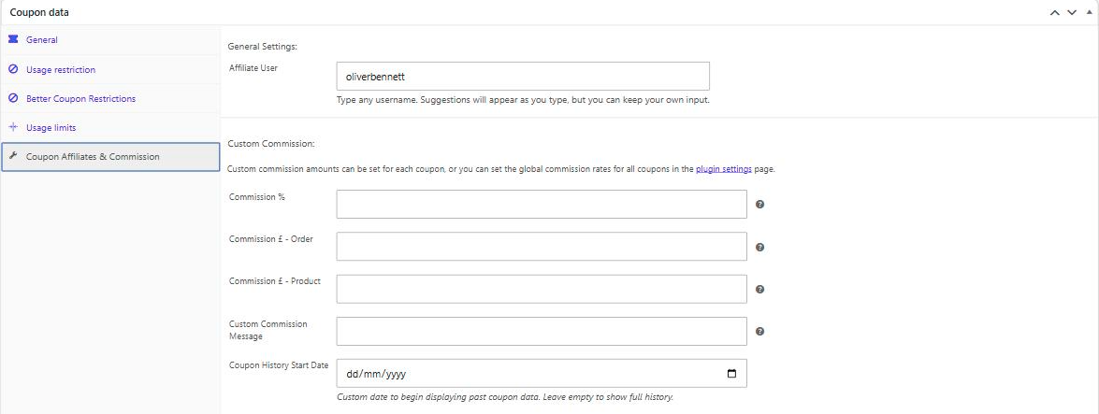Click the General Settings heading
This screenshot has width=1099, height=414.
tap(263, 46)
